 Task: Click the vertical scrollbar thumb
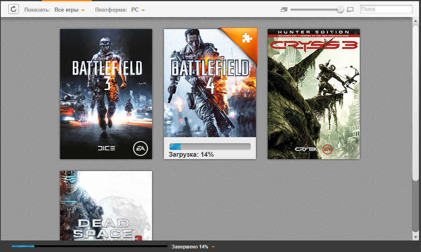pos(416,103)
